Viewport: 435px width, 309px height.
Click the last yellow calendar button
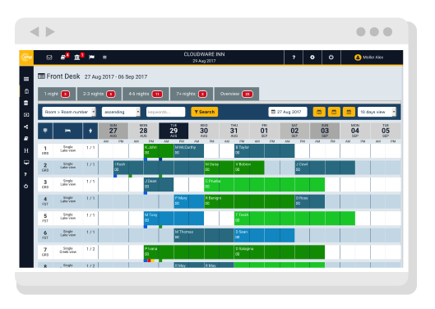349,112
